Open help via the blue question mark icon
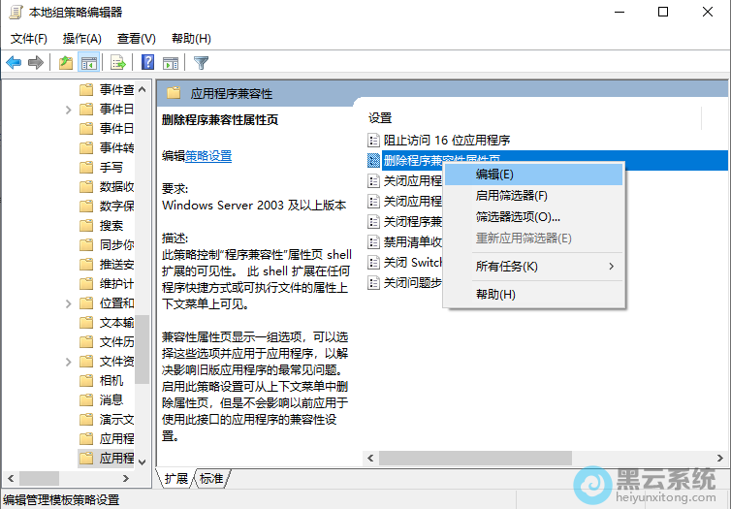 tap(147, 63)
